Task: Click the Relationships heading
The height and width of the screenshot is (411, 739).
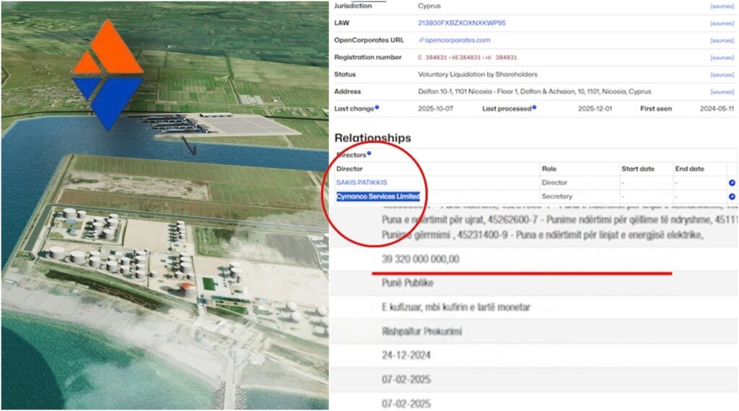Action: click(x=372, y=138)
